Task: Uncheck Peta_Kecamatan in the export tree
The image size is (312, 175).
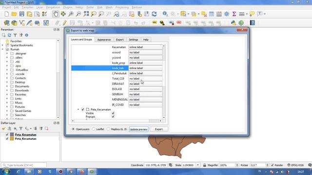Action: tap(83, 109)
